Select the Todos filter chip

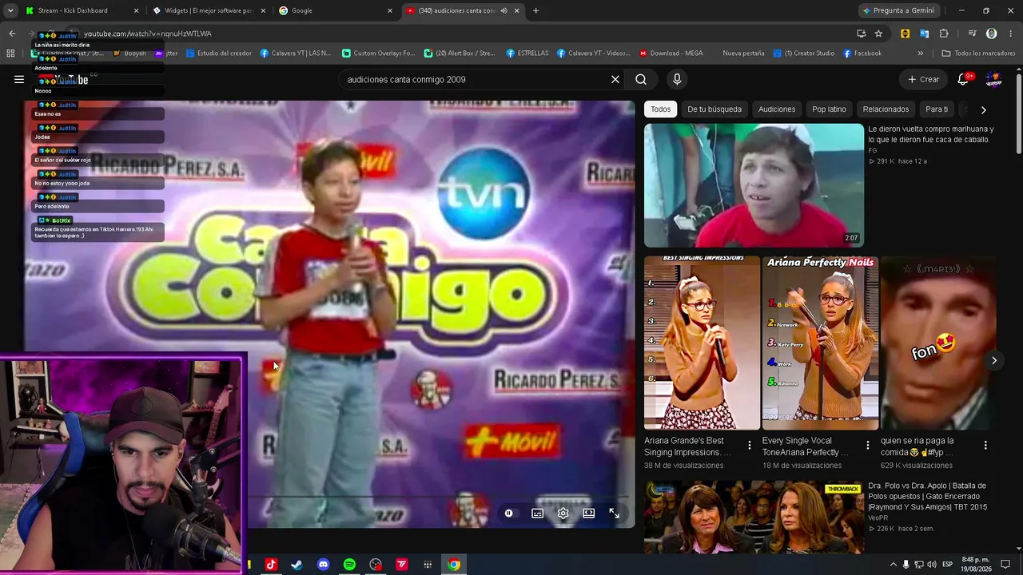[660, 109]
